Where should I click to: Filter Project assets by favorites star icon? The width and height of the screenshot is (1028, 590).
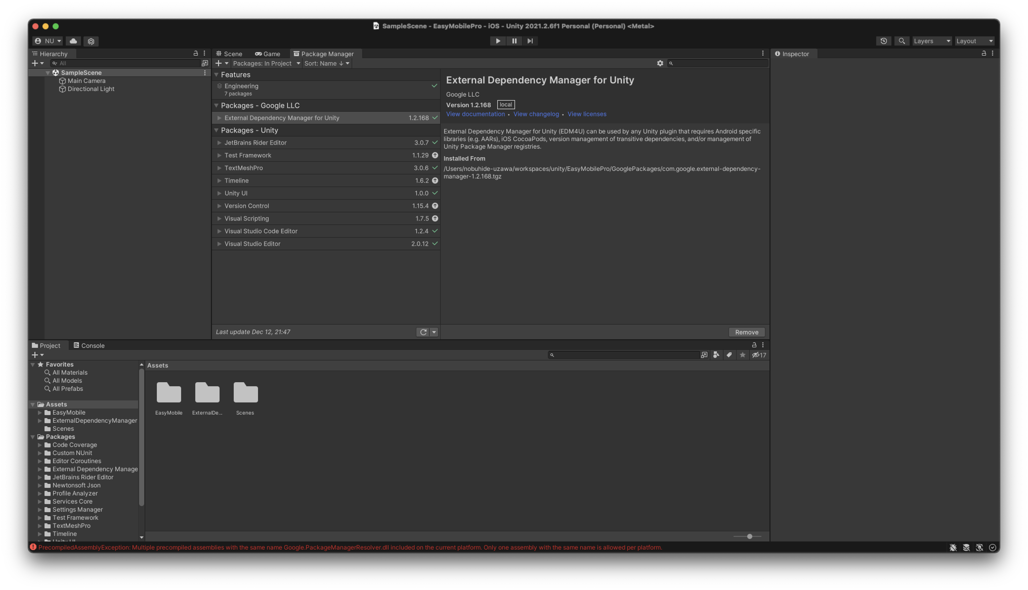coord(743,355)
